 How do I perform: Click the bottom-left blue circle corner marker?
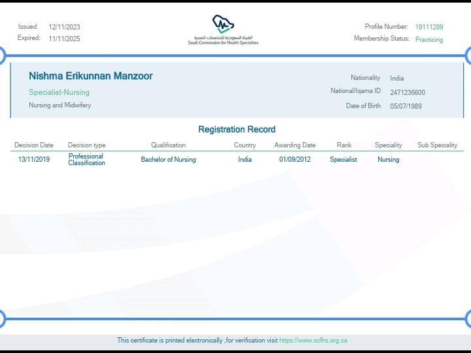coord(2,319)
